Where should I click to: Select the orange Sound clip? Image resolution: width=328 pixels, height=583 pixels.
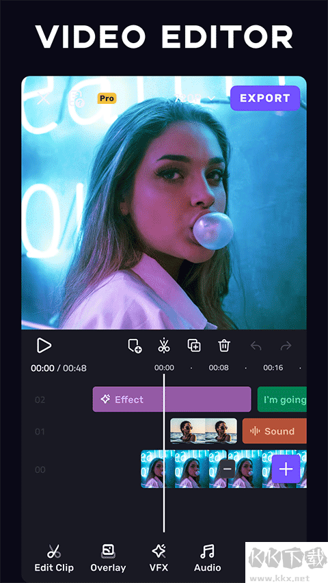click(x=275, y=431)
